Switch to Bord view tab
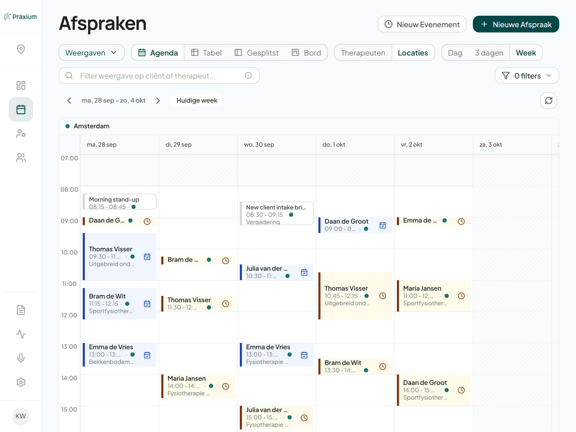This screenshot has height=432, width=576. [x=306, y=53]
